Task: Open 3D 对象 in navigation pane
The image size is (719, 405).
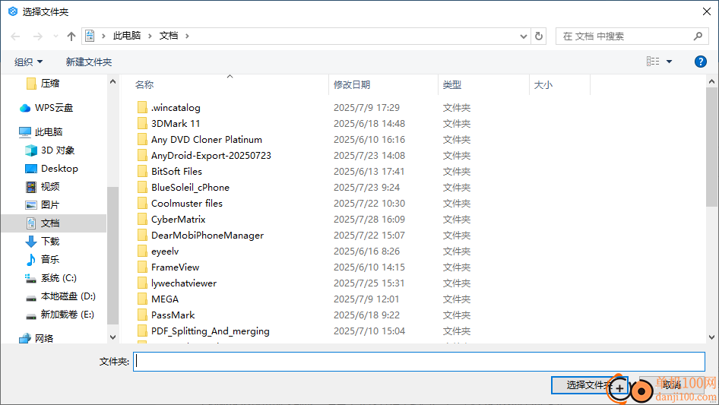Action: click(x=57, y=150)
